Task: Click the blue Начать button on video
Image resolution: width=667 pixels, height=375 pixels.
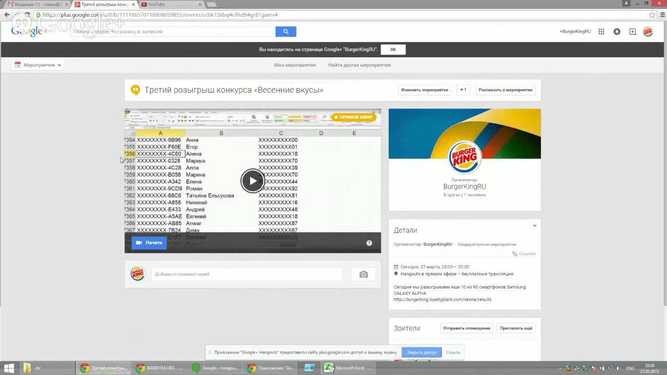Action: (149, 243)
